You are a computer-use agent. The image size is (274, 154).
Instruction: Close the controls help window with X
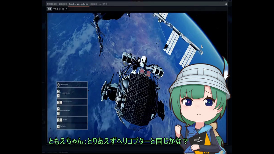pyautogui.click(x=226, y=4)
